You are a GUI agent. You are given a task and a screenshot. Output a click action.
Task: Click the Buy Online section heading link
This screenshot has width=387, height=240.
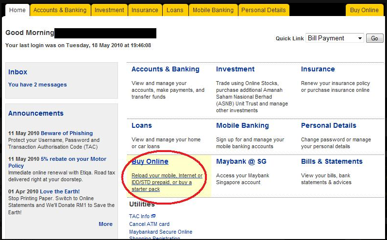pyautogui.click(x=150, y=161)
